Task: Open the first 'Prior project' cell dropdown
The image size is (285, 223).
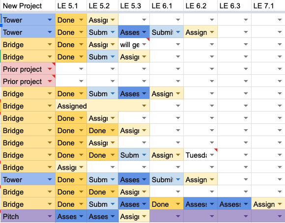Action: (50, 69)
